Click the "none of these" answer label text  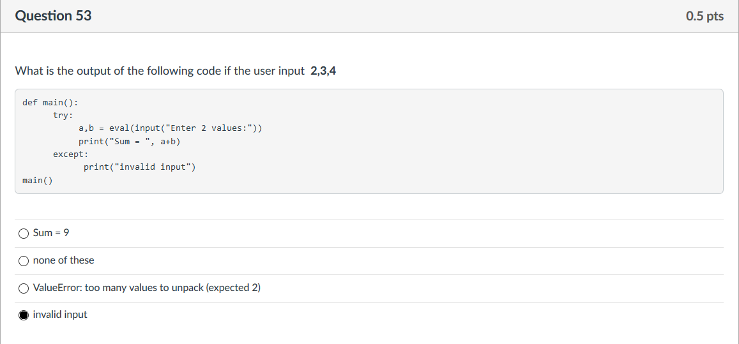tap(64, 260)
